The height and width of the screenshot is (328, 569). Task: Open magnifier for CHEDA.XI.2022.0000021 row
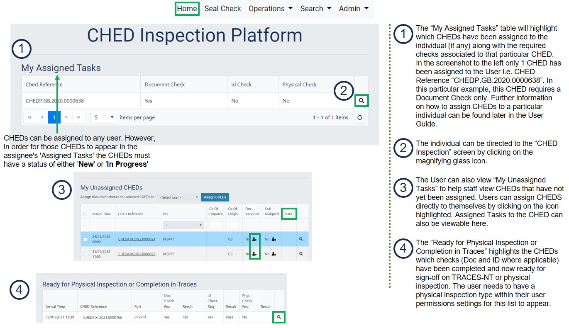point(301,239)
